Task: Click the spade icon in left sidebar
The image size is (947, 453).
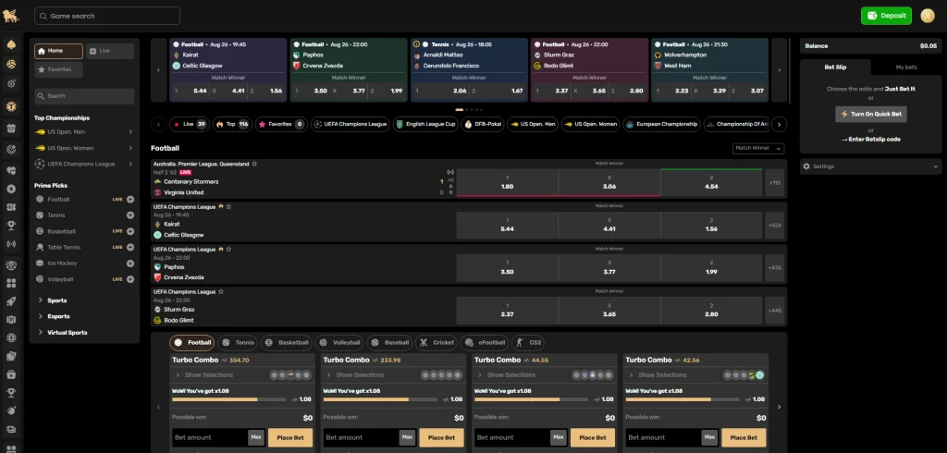Action: coord(11,44)
